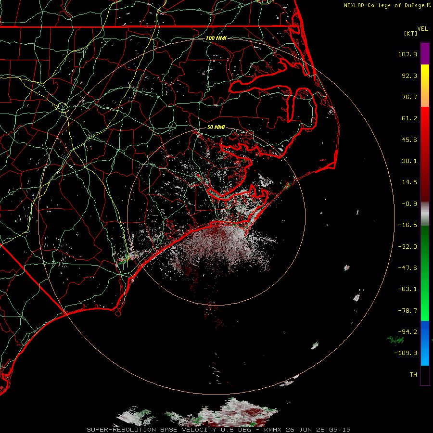Select the -63.1 velocity scale value
This screenshot has width=433, height=433.
click(408, 289)
